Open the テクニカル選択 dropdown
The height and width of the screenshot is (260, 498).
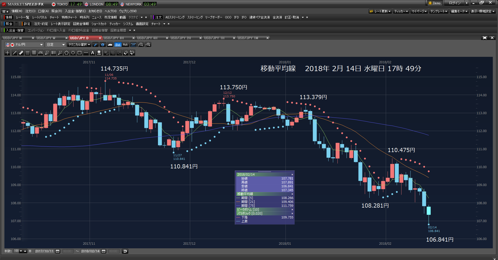79,45
